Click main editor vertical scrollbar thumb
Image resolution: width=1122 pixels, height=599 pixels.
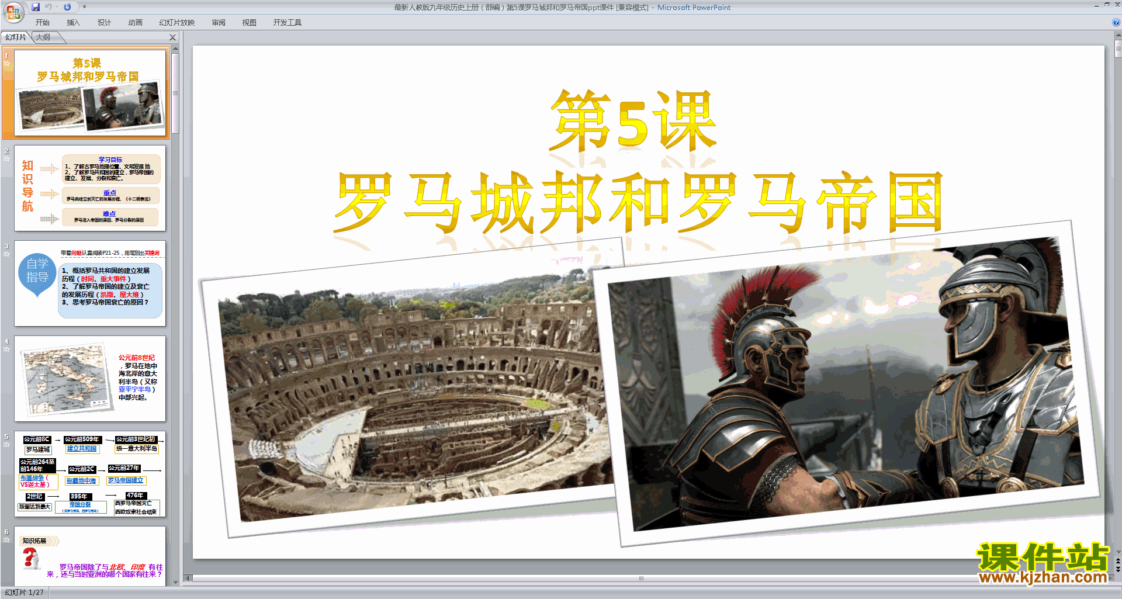coord(1118,48)
